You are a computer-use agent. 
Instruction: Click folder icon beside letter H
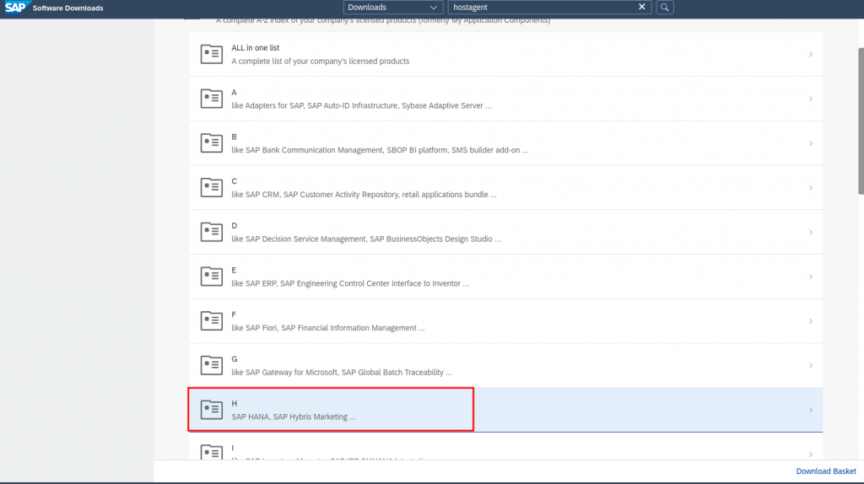tap(211, 410)
